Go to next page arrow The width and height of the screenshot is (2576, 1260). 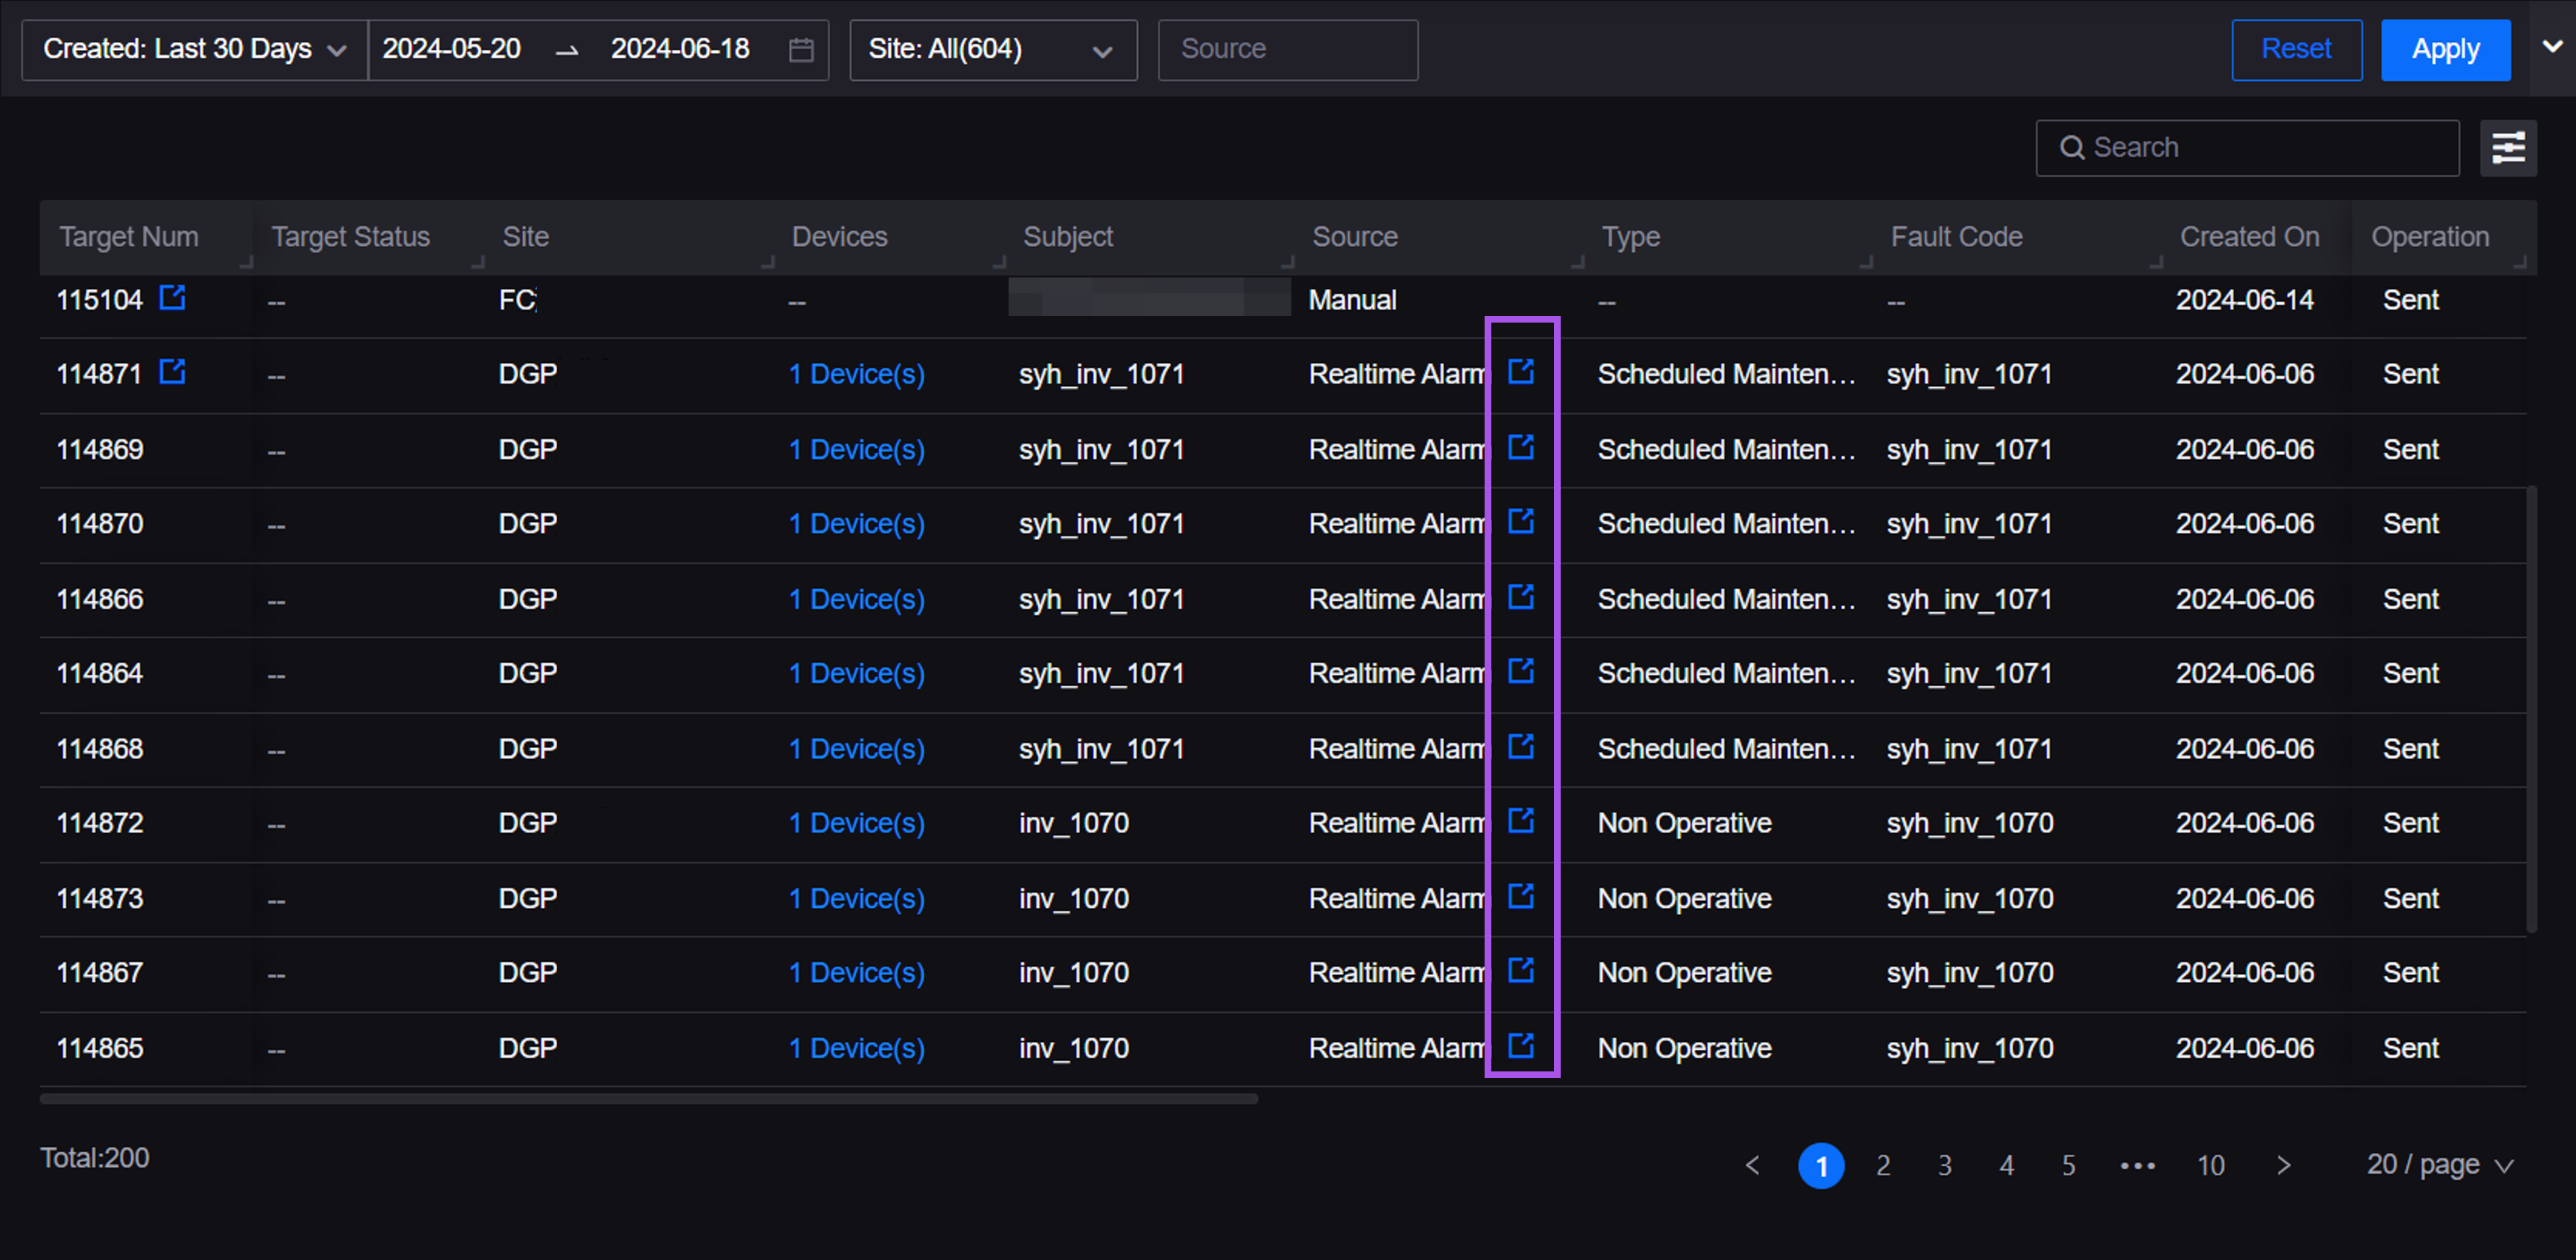pyautogui.click(x=2283, y=1166)
